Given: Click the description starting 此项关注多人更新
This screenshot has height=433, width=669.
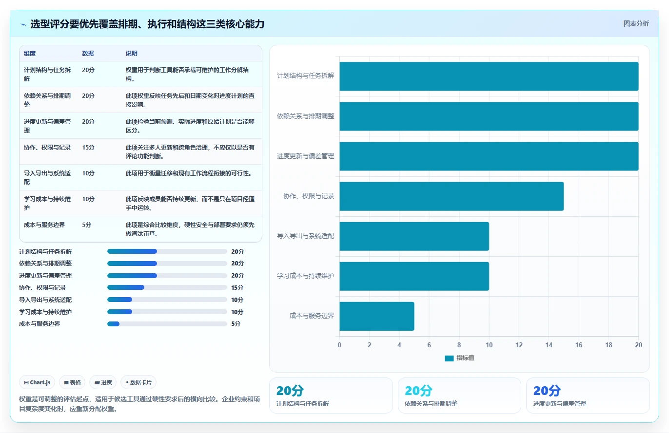Looking at the screenshot, I should coord(190,151).
